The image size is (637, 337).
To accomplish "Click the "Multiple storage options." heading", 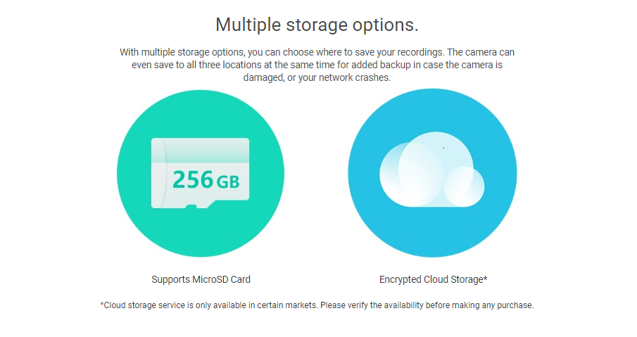I will 317,25.
